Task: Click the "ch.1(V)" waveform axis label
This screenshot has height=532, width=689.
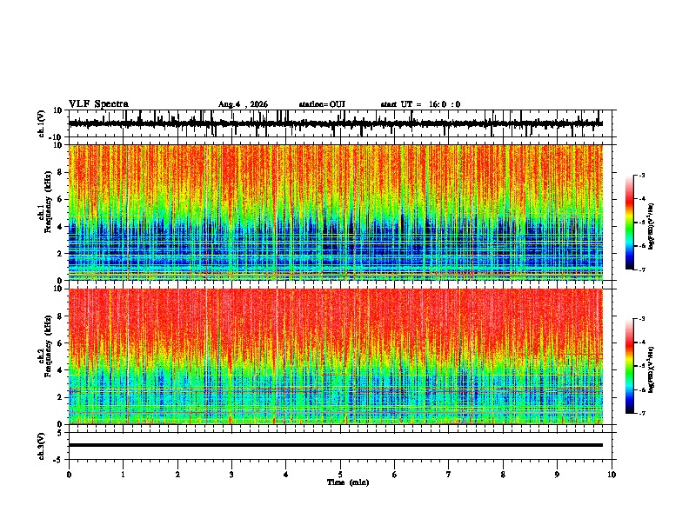Action: (x=42, y=123)
